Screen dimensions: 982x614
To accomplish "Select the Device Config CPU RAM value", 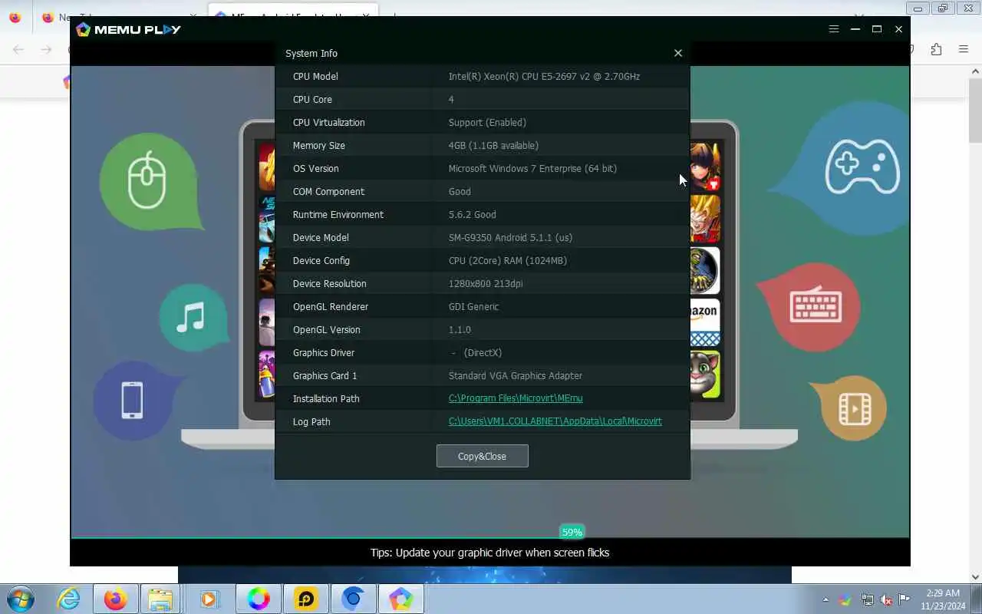I will coord(508,260).
